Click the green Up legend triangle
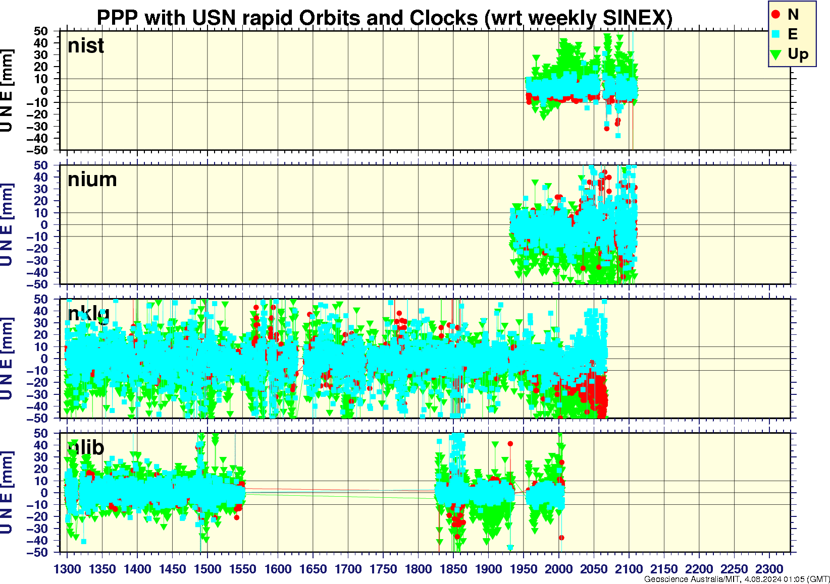Viewport: 830px width, 584px height. coord(776,54)
